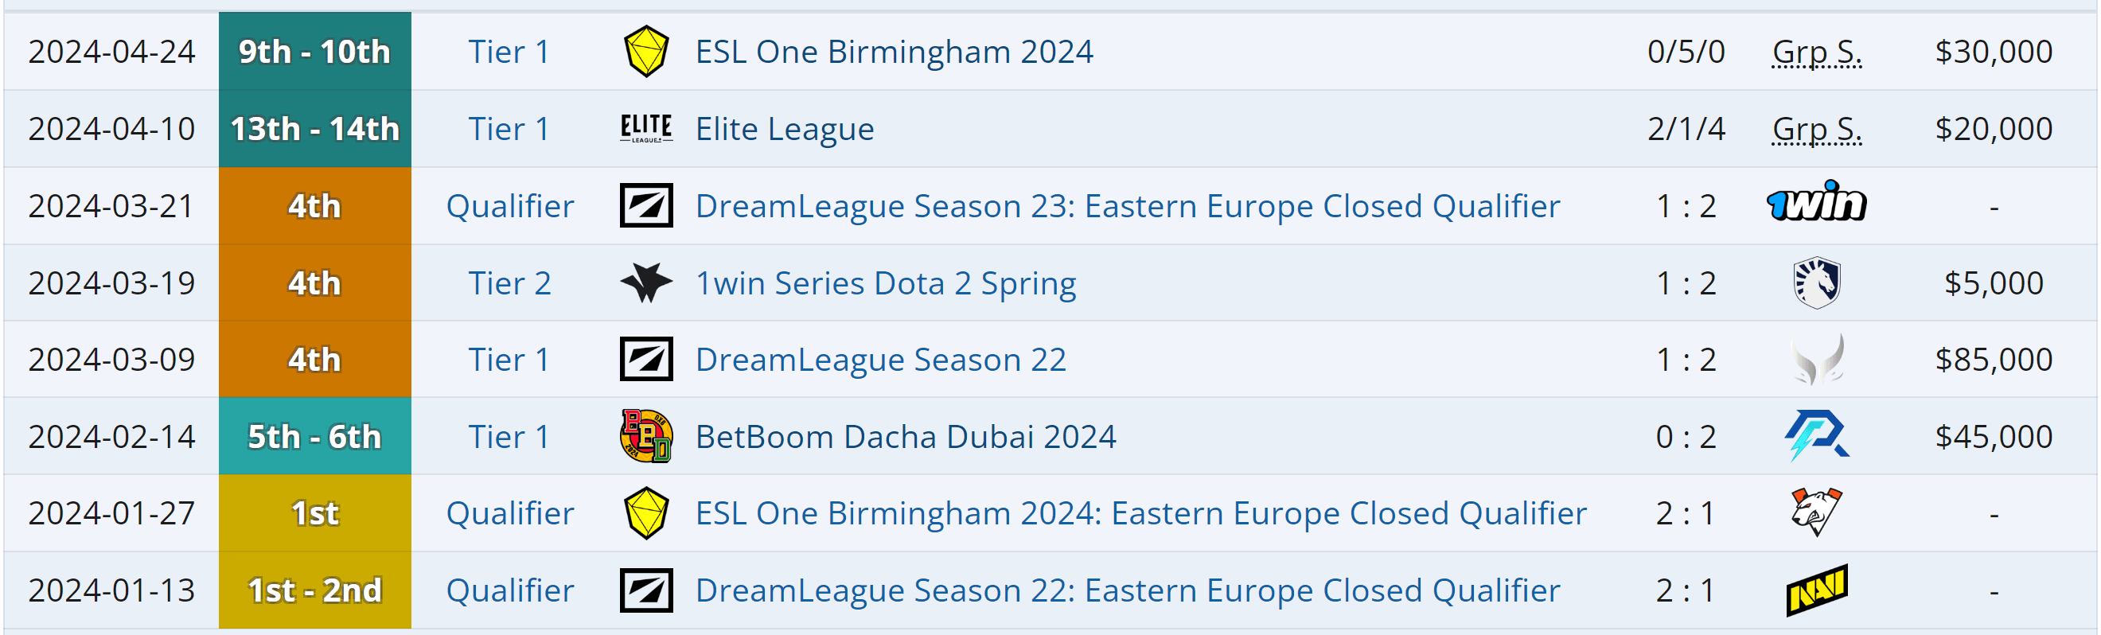Screen dimensions: 2101x635
Task: Click the Xtreme Gaming team logo
Action: tap(1816, 360)
